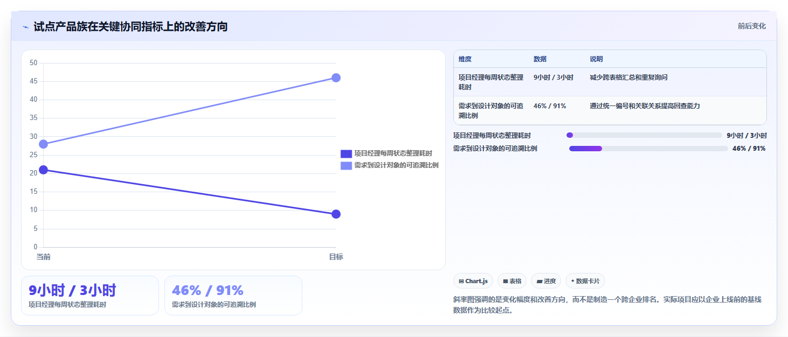Click progress value 9小时 / 3小时
Image resolution: width=788 pixels, height=337 pixels.
coord(746,136)
